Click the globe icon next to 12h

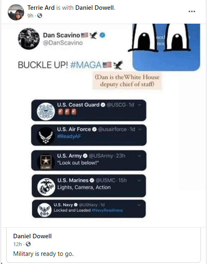[x=28, y=244]
